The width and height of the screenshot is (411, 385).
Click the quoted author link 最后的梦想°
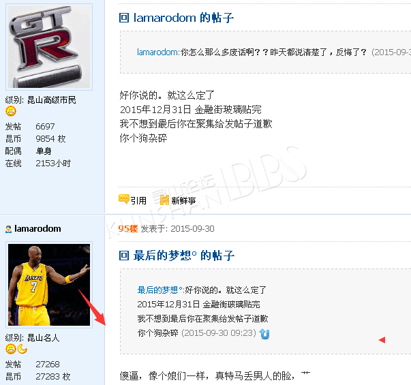pyautogui.click(x=159, y=290)
